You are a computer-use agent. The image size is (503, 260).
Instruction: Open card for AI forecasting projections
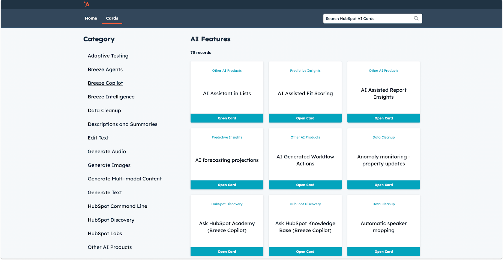[227, 185]
